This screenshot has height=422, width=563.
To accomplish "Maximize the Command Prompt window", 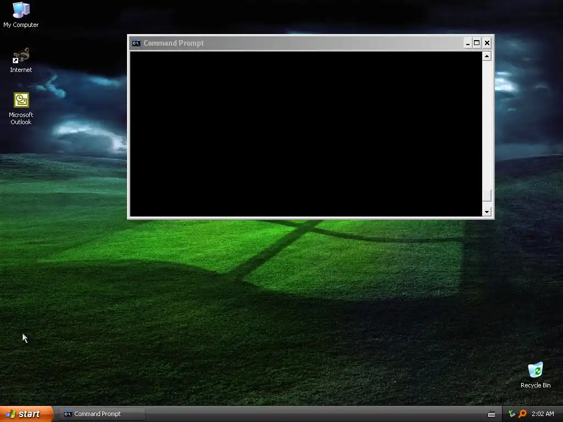I will point(477,43).
